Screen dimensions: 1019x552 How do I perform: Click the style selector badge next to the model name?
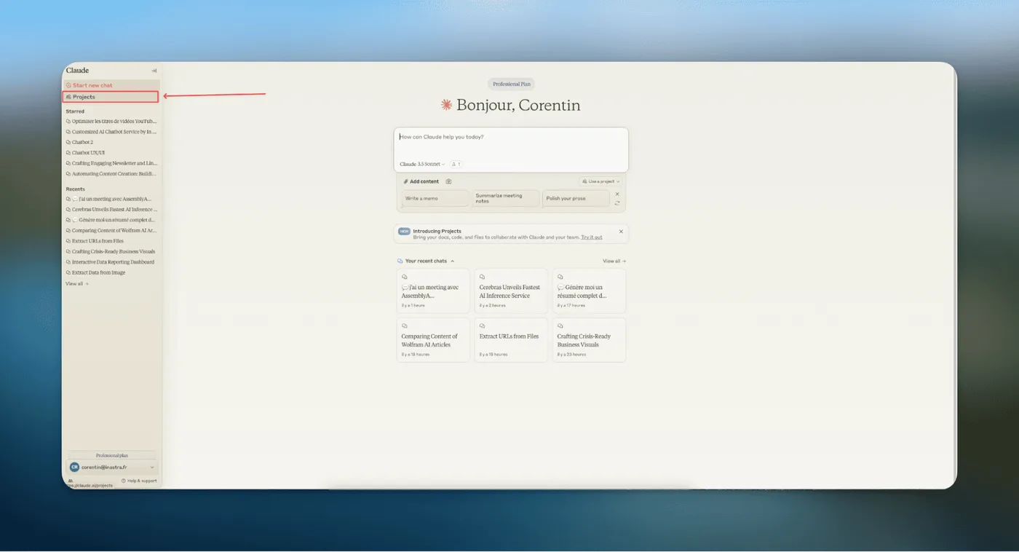tap(456, 165)
